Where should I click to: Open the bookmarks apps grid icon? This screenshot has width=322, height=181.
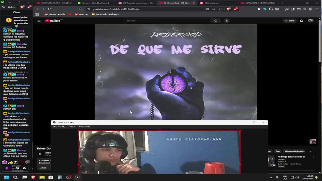pyautogui.click(x=37, y=14)
